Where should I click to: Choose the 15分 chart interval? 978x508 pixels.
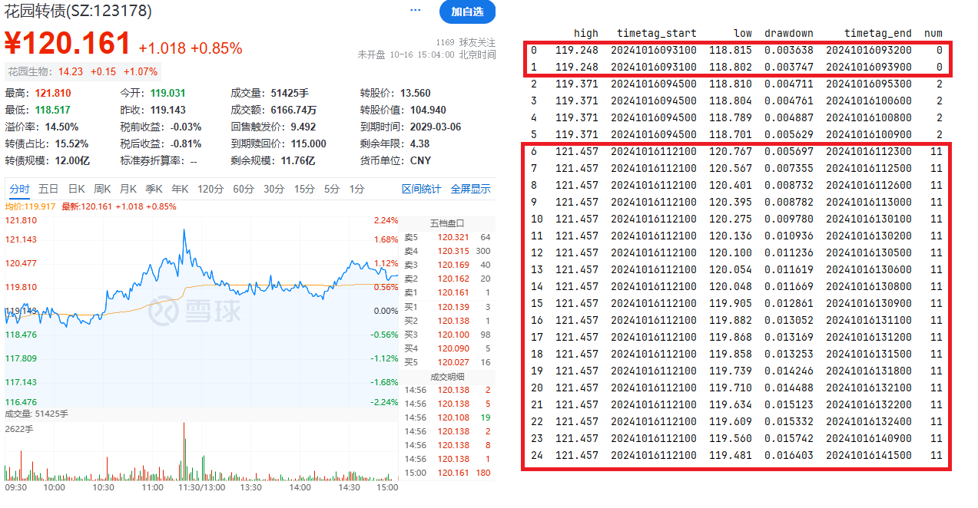tap(304, 189)
